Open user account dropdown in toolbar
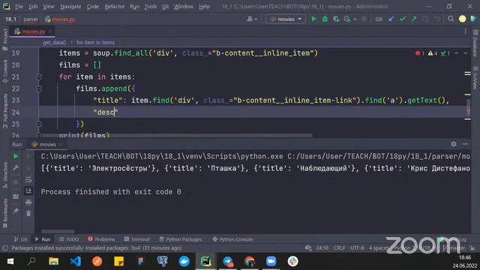The width and height of the screenshot is (480, 270). 252,19
